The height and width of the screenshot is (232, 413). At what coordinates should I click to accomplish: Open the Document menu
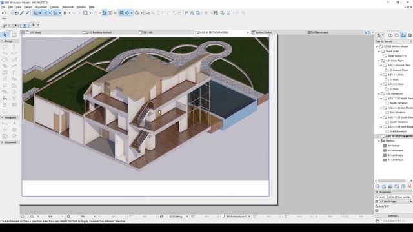pyautogui.click(x=41, y=7)
